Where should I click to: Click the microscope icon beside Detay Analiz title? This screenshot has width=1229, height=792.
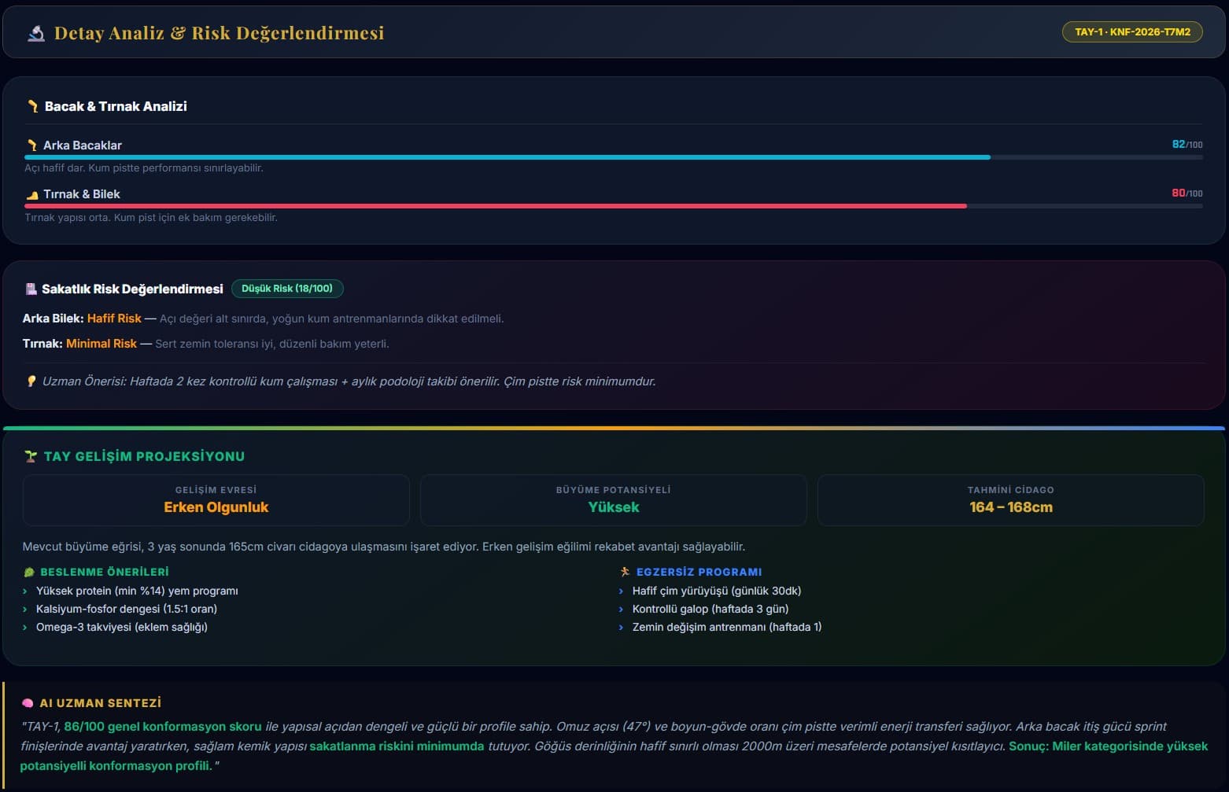pos(36,33)
